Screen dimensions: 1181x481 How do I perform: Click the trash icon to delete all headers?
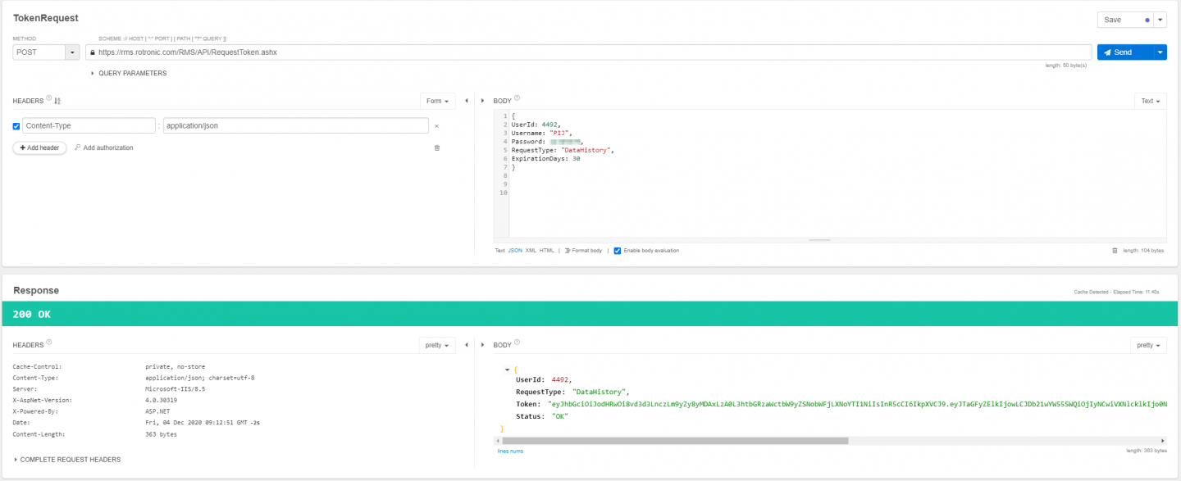[436, 147]
